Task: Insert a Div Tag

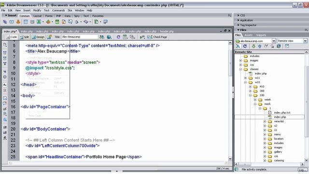Action: 32,22
